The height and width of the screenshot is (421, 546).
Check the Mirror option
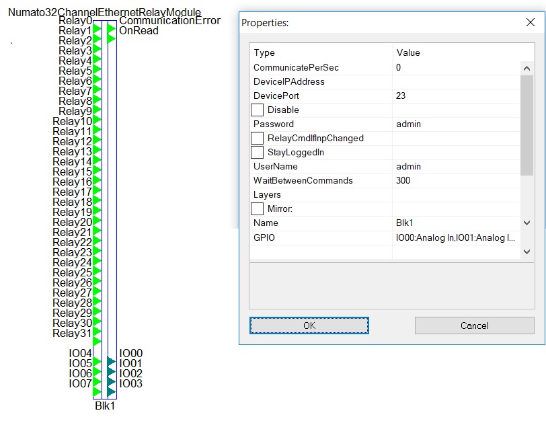click(257, 208)
